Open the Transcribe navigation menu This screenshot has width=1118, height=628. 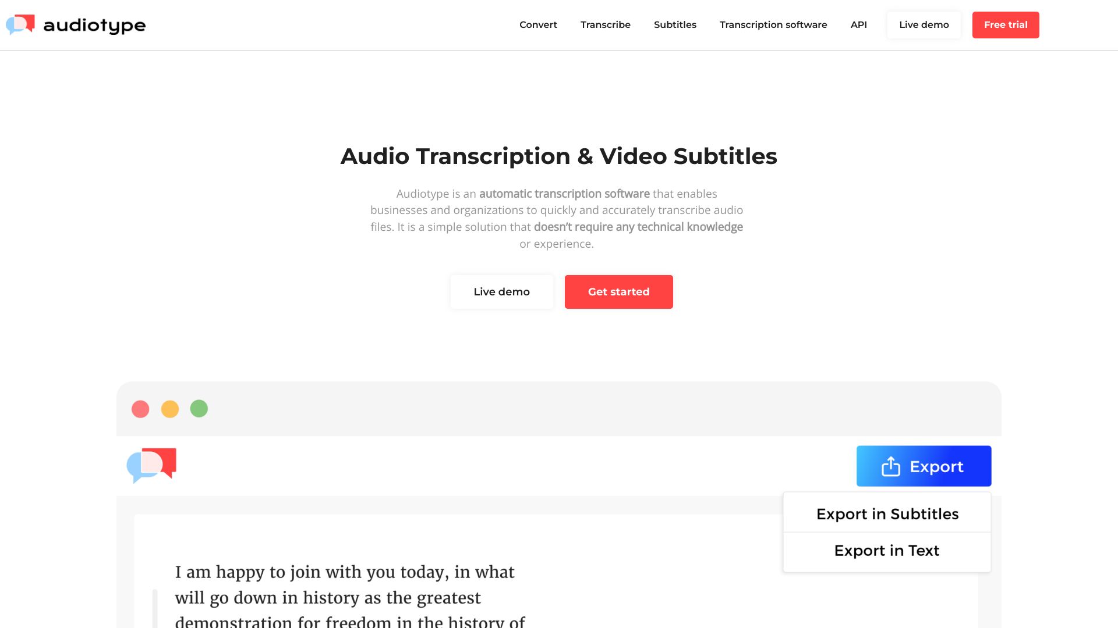click(x=606, y=24)
